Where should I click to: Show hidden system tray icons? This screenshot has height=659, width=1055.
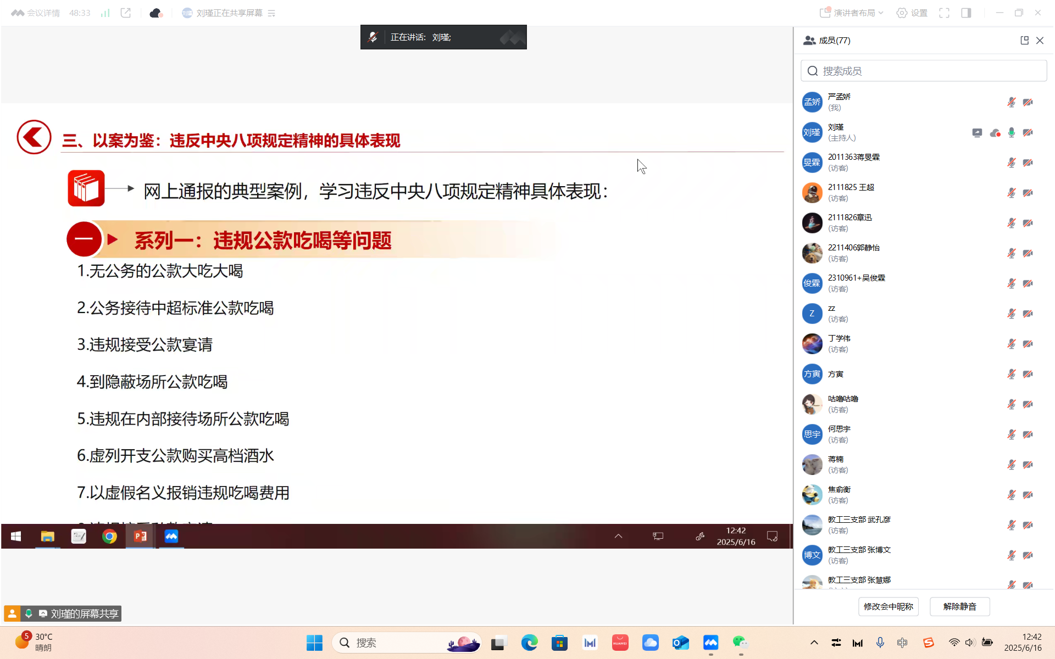click(x=814, y=642)
